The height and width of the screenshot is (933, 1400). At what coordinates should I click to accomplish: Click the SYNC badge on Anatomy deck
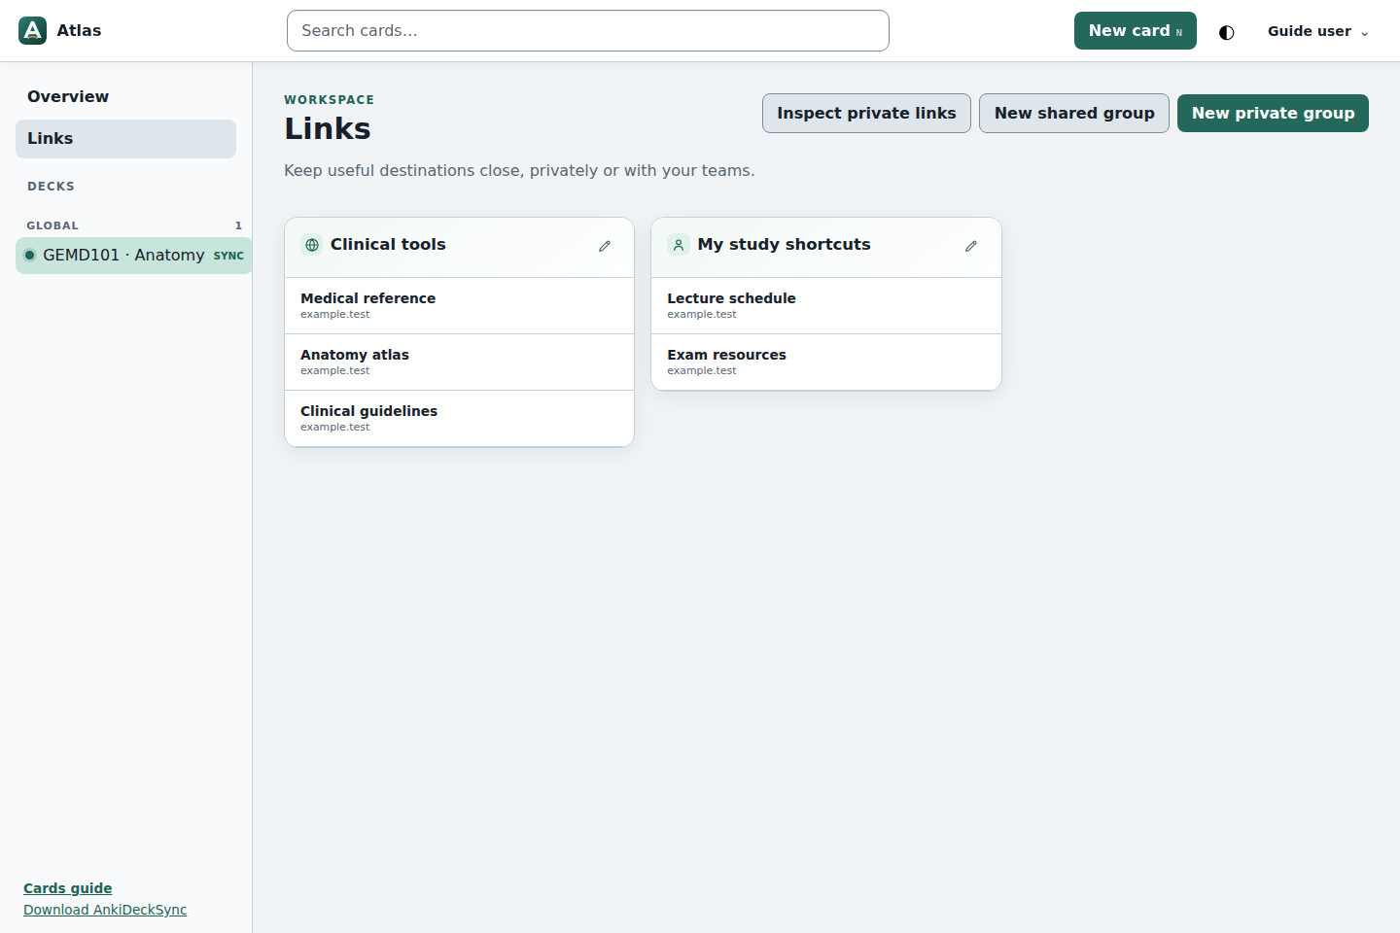(x=228, y=256)
